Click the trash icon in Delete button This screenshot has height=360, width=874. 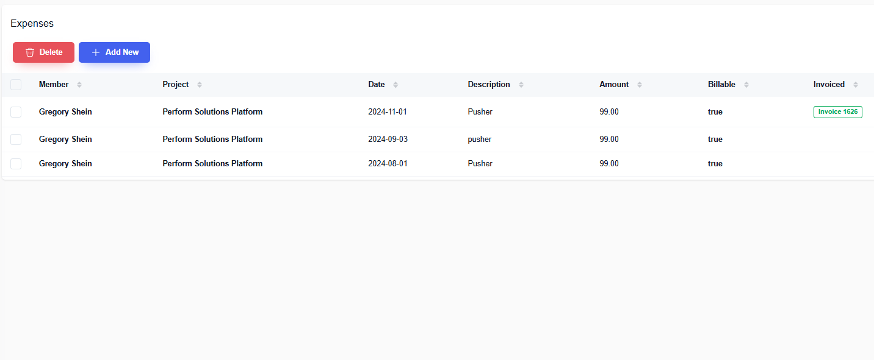[30, 52]
